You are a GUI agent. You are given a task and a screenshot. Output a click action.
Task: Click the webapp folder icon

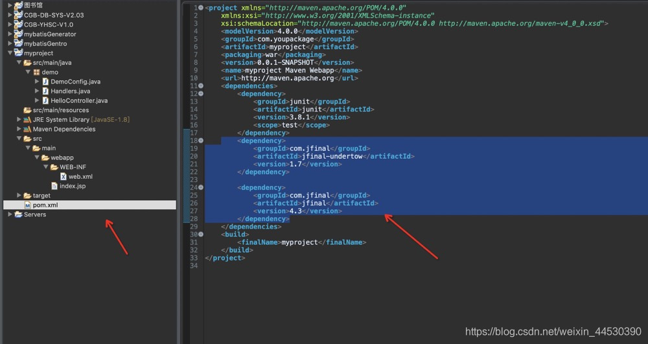tap(45, 157)
